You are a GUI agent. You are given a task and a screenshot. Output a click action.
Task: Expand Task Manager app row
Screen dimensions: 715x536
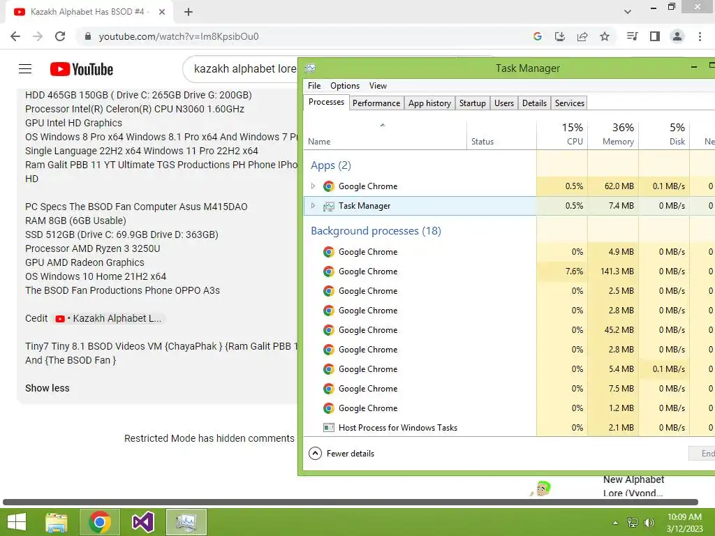tap(313, 206)
